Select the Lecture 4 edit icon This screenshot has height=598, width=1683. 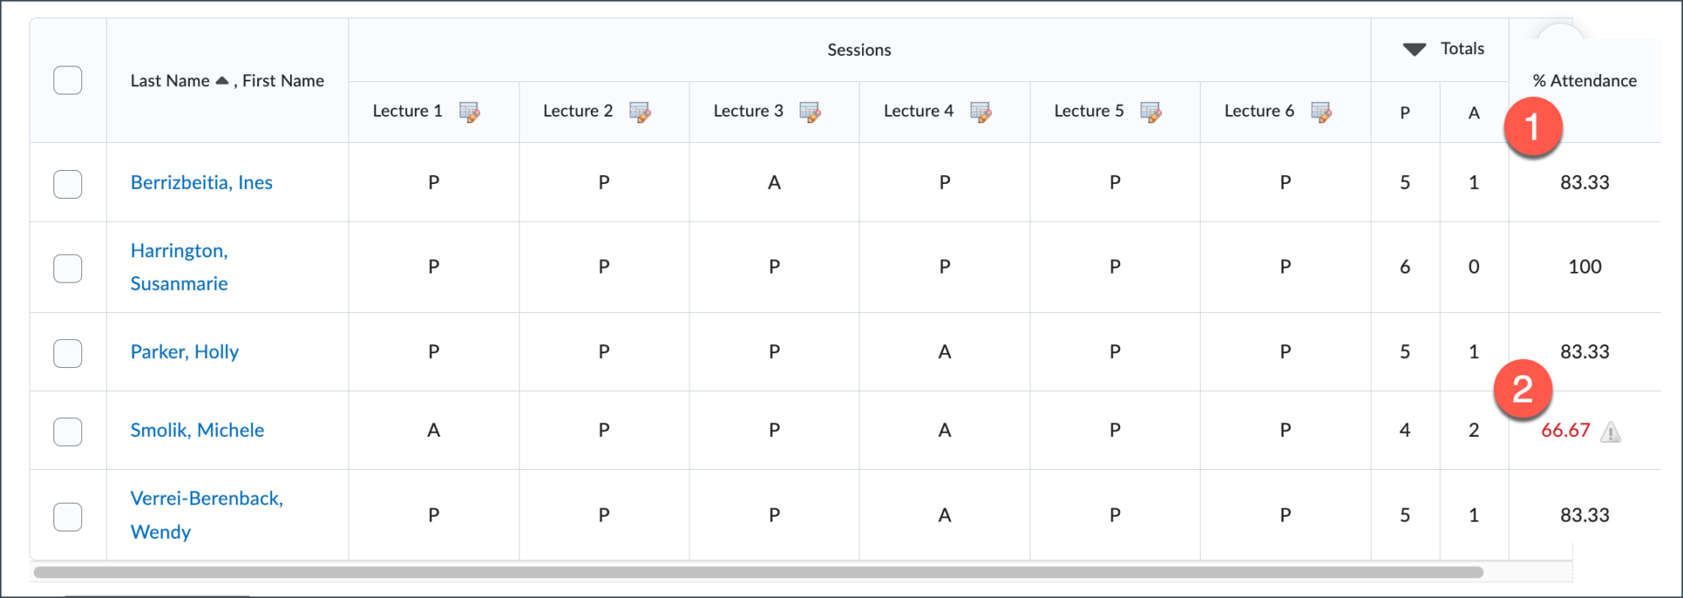click(x=982, y=111)
